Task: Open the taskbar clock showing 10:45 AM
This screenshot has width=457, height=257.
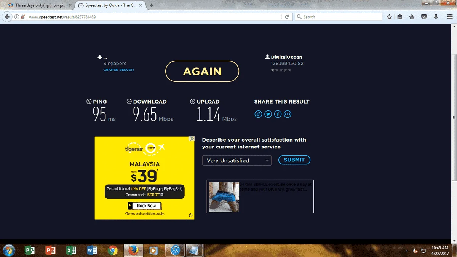Action: coord(440,251)
